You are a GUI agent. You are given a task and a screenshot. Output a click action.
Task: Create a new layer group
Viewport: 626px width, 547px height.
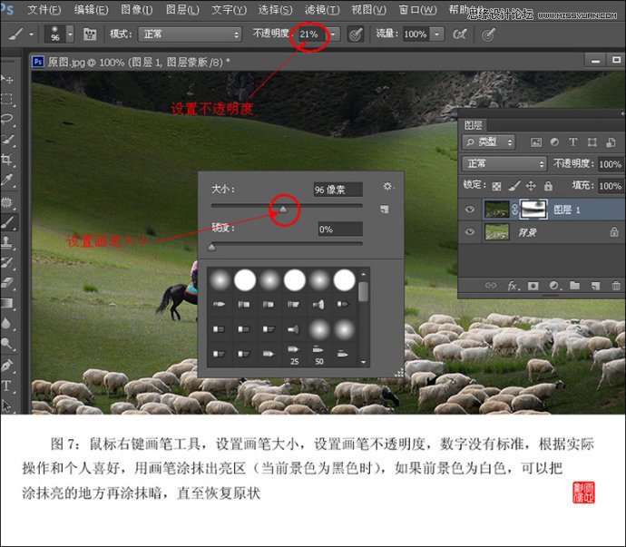pyautogui.click(x=574, y=286)
